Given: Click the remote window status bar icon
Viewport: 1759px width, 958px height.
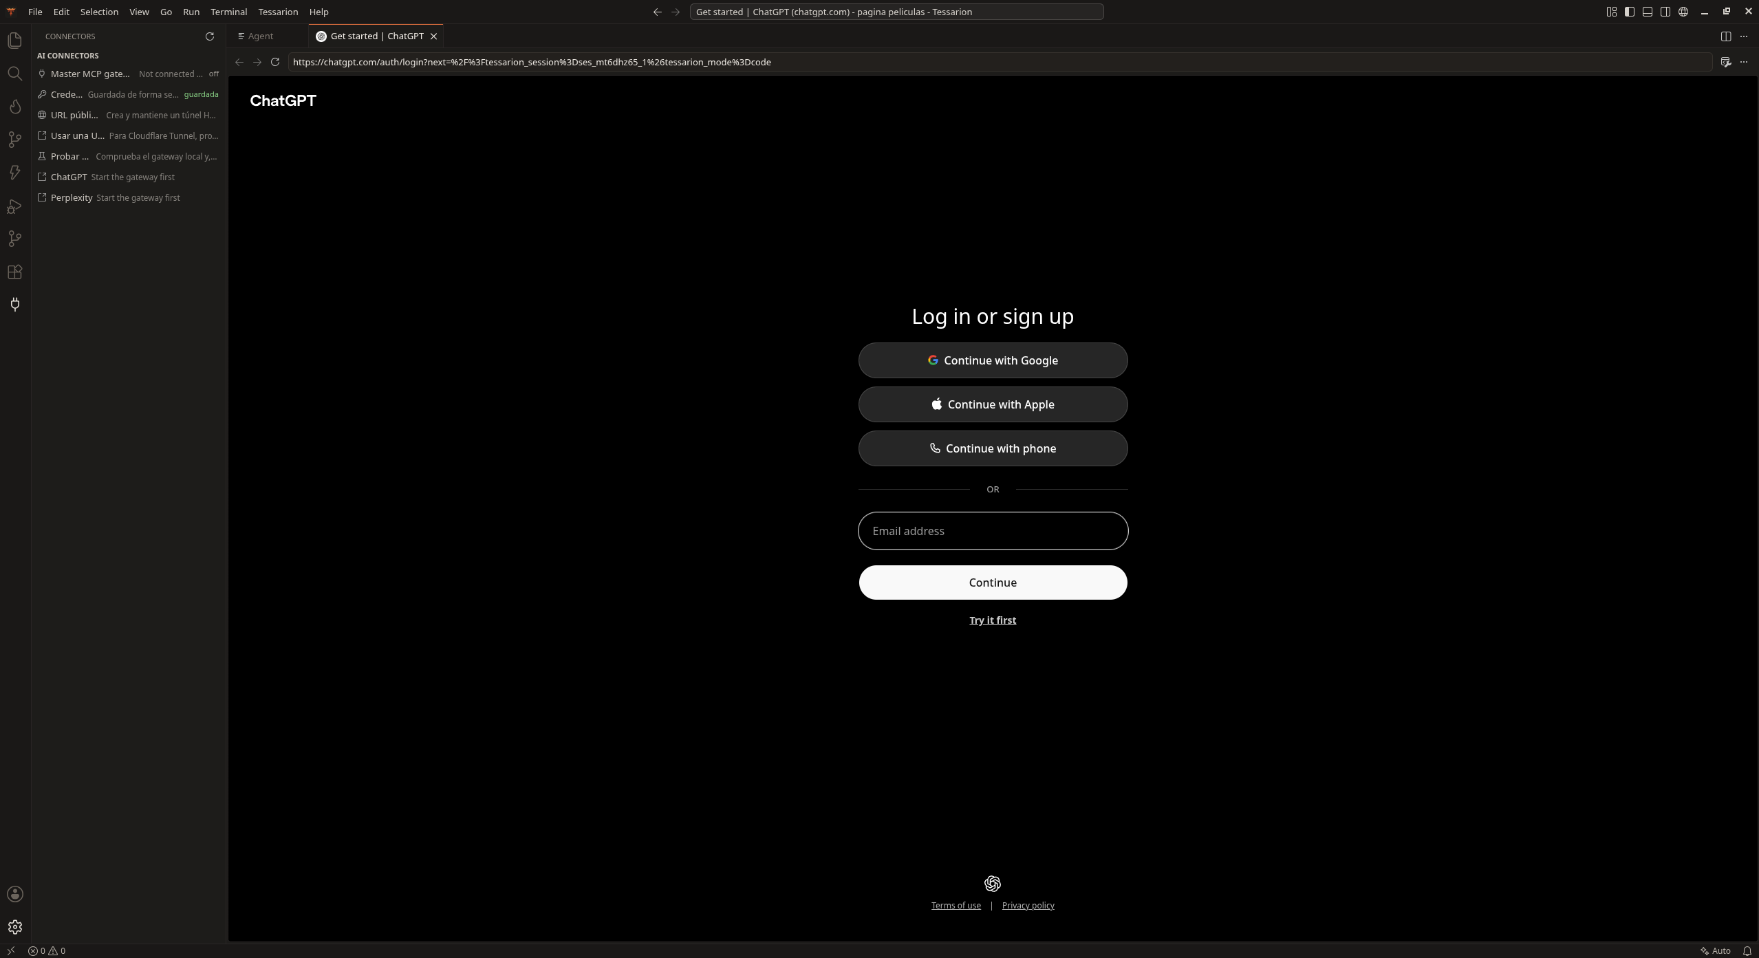Looking at the screenshot, I should [x=11, y=951].
